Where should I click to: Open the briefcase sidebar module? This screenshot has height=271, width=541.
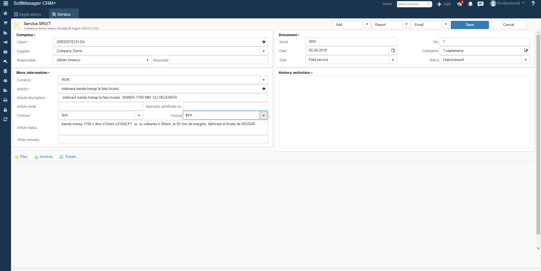5,52
